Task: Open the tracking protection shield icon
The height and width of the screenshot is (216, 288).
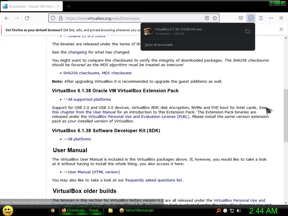Action: click(x=53, y=18)
